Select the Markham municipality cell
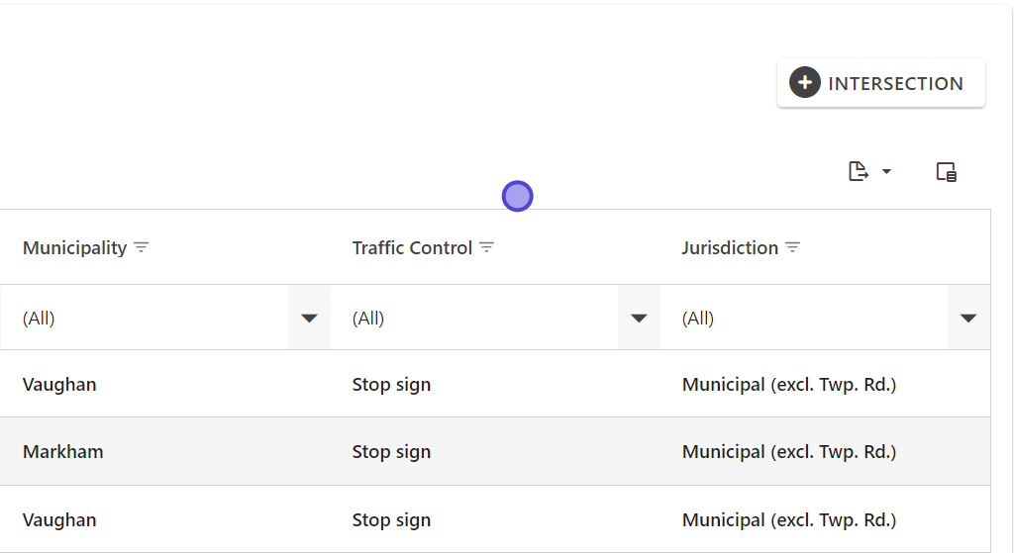The image size is (1014, 553). coord(63,452)
